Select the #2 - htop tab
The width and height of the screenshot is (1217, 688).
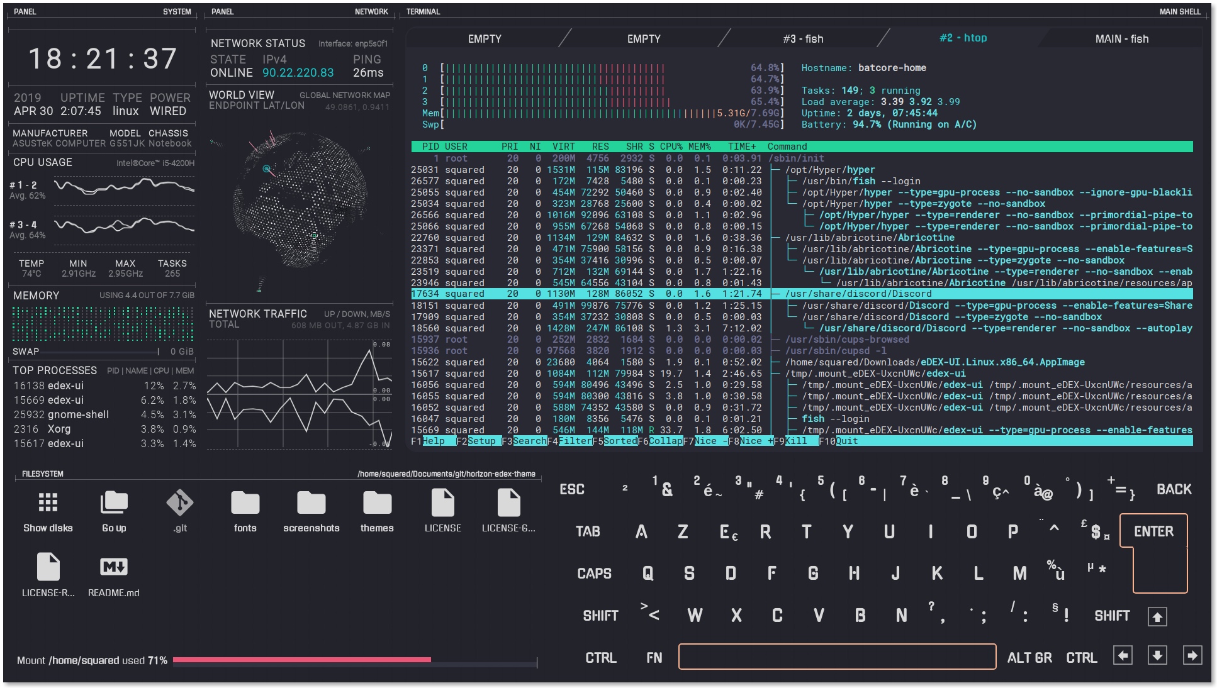click(963, 38)
